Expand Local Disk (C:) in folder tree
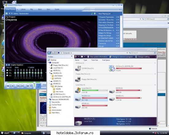The width and height of the screenshot is (169, 135). pyautogui.click(x=50, y=68)
